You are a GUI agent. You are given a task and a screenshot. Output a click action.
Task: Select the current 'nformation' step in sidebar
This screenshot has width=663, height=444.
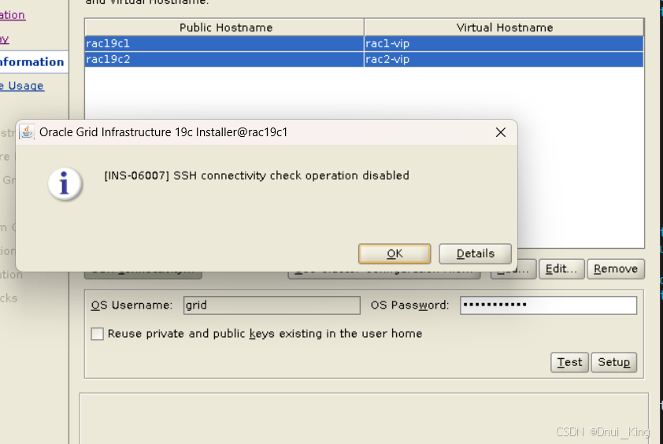[x=32, y=62]
